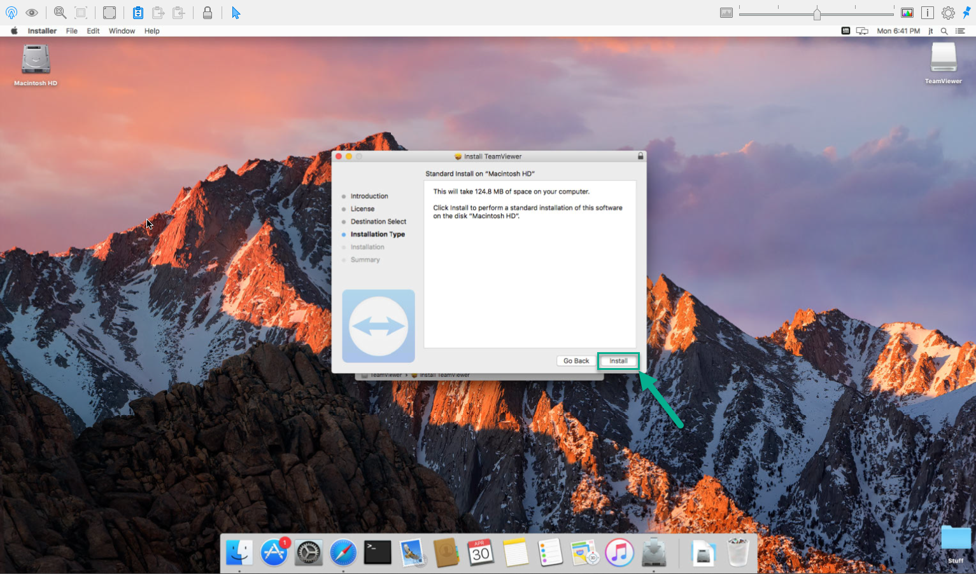Open the info panel icon

(x=928, y=13)
